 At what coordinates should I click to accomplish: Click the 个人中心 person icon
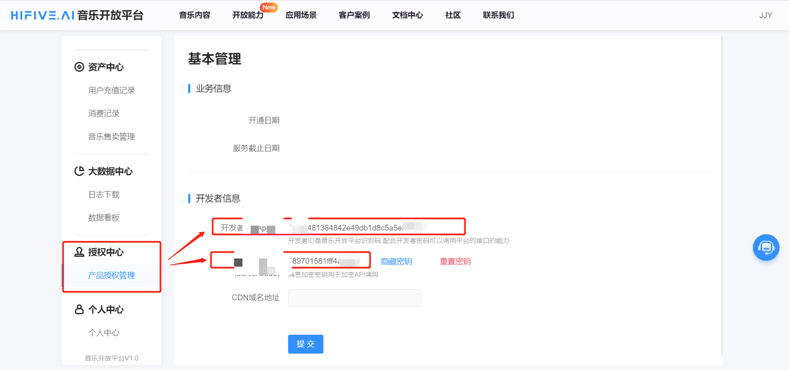[79, 309]
